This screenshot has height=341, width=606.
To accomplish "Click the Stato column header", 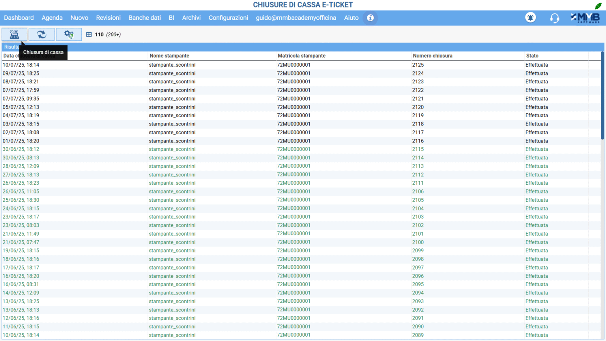I will pyautogui.click(x=532, y=56).
